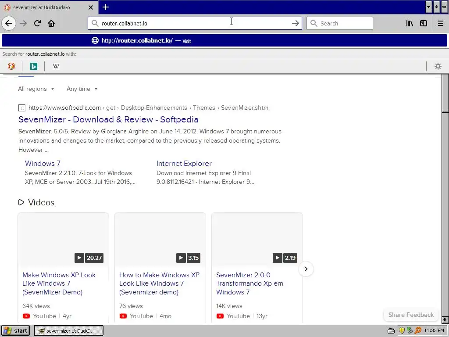
Task: Click the on-screen keyboard tray icon
Action: [x=391, y=331]
